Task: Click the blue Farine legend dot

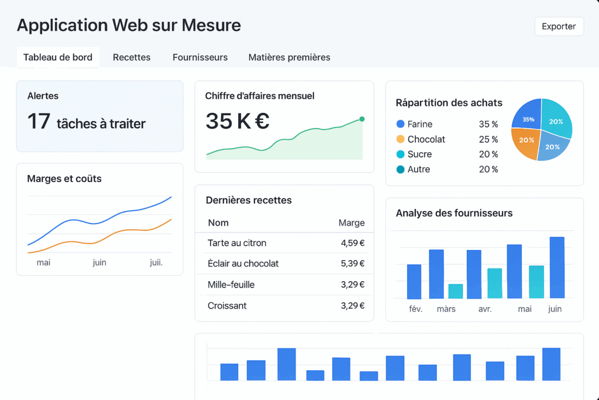Action: (400, 124)
